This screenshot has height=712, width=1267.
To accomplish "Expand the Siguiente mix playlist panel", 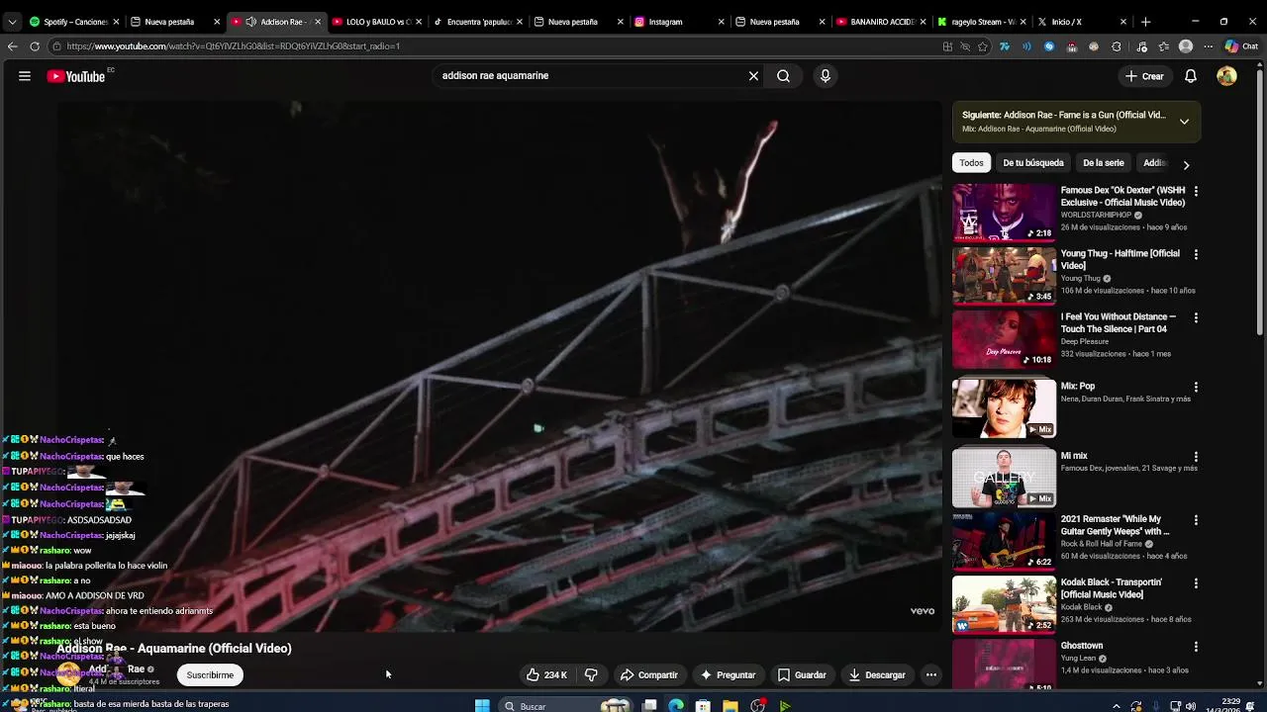I will tap(1184, 122).
